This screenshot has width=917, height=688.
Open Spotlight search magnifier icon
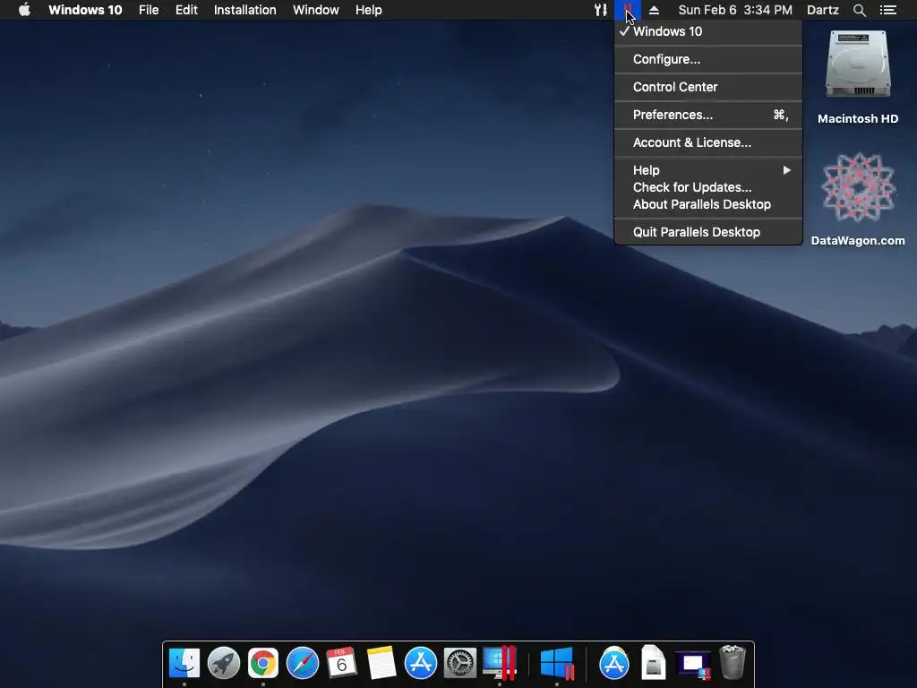click(859, 10)
